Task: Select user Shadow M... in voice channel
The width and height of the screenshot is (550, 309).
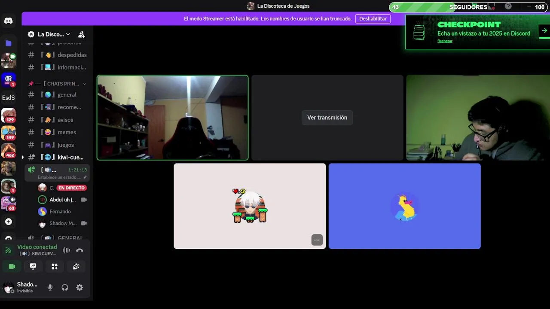Action: tap(62, 224)
